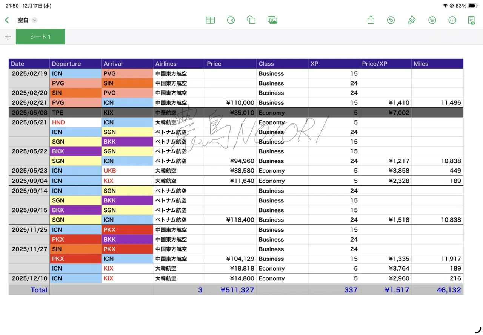This screenshot has width=483, height=335.
Task: Tap the back chevron to leave spreadsheet
Action: pyautogui.click(x=7, y=20)
